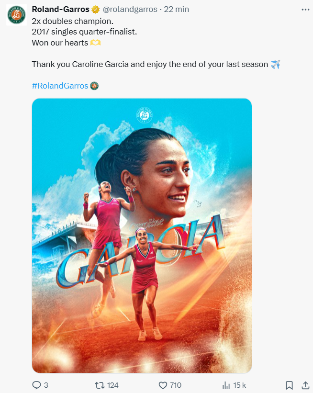The width and height of the screenshot is (313, 393).
Task: Open the Roland-Garros profile avatar
Action: click(x=17, y=15)
